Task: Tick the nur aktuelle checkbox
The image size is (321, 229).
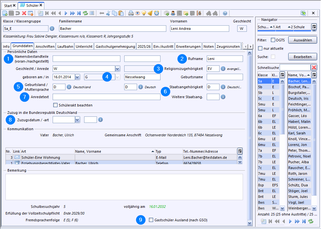Action: pos(260,48)
